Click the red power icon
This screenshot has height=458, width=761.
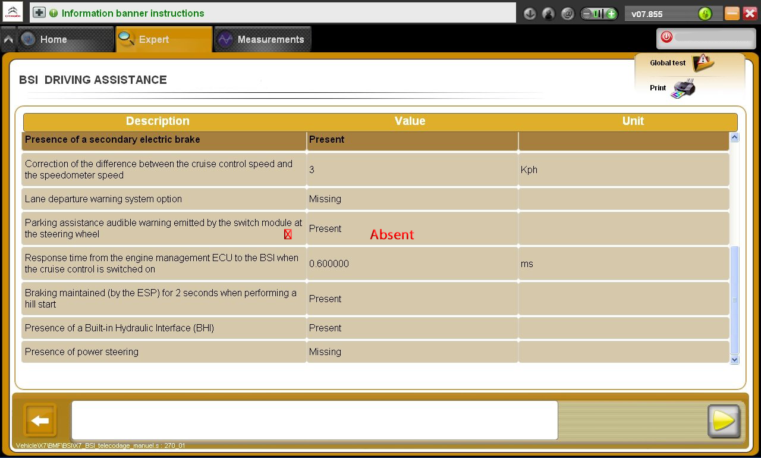(666, 37)
